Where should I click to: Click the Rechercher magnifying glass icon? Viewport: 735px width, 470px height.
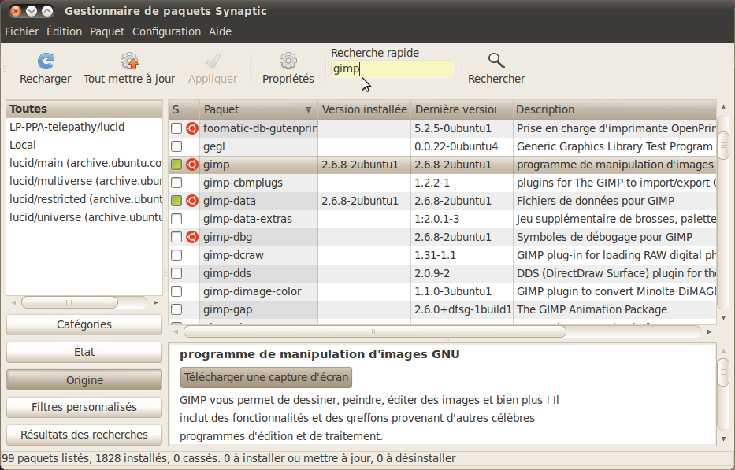coord(496,61)
